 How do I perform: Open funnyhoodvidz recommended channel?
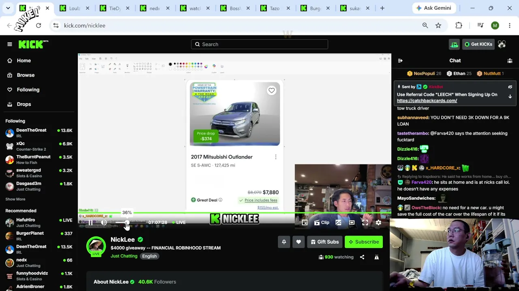(x=39, y=276)
